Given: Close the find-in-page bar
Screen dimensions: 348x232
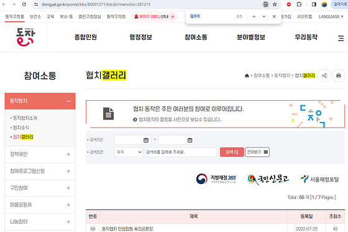Looking at the screenshot, I should pyautogui.click(x=274, y=16).
